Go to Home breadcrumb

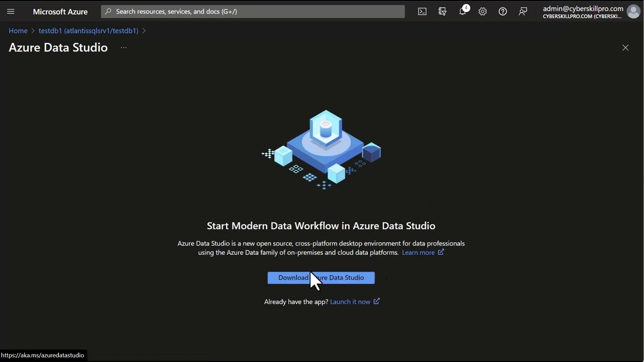(18, 31)
